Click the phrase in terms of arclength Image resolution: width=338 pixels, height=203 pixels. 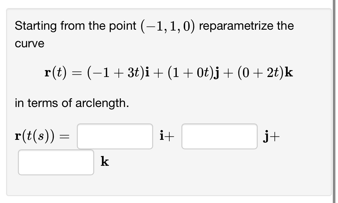[72, 103]
